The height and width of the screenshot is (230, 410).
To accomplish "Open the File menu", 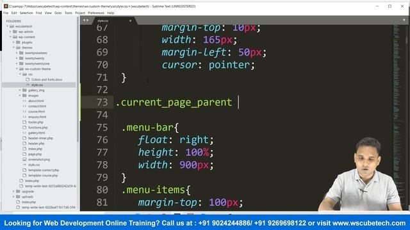I will [6, 13].
